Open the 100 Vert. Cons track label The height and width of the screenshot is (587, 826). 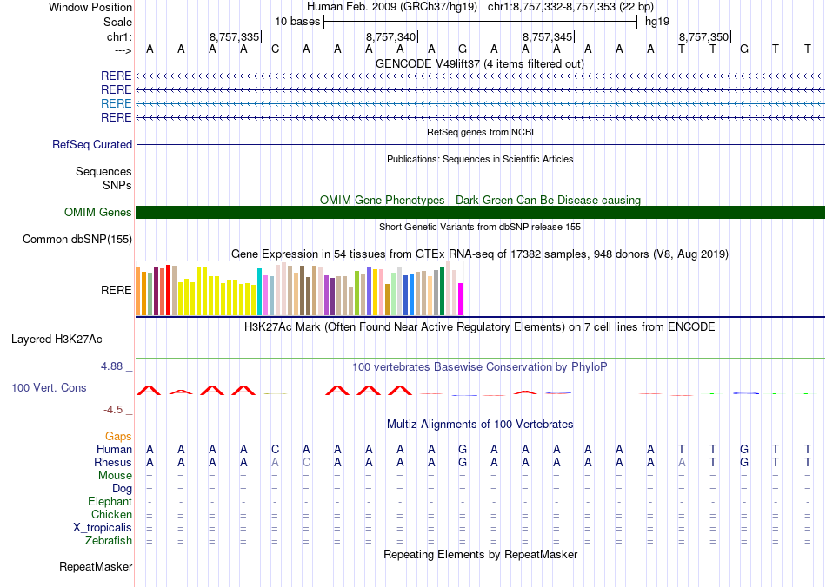point(49,387)
